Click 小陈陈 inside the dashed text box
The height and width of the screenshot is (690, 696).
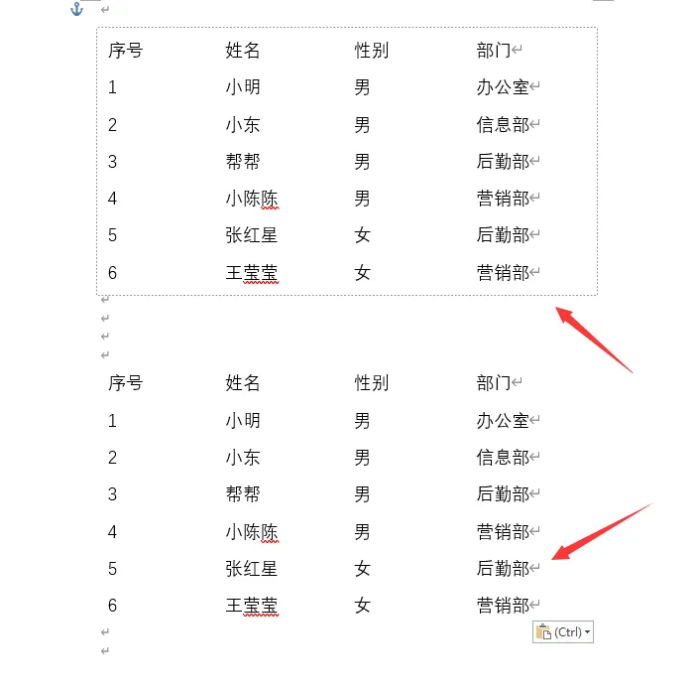coord(251,199)
